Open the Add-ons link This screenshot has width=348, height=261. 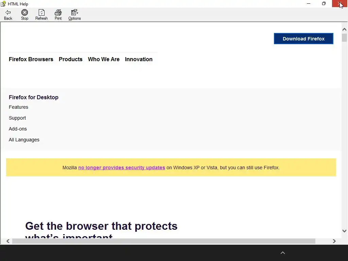18,129
